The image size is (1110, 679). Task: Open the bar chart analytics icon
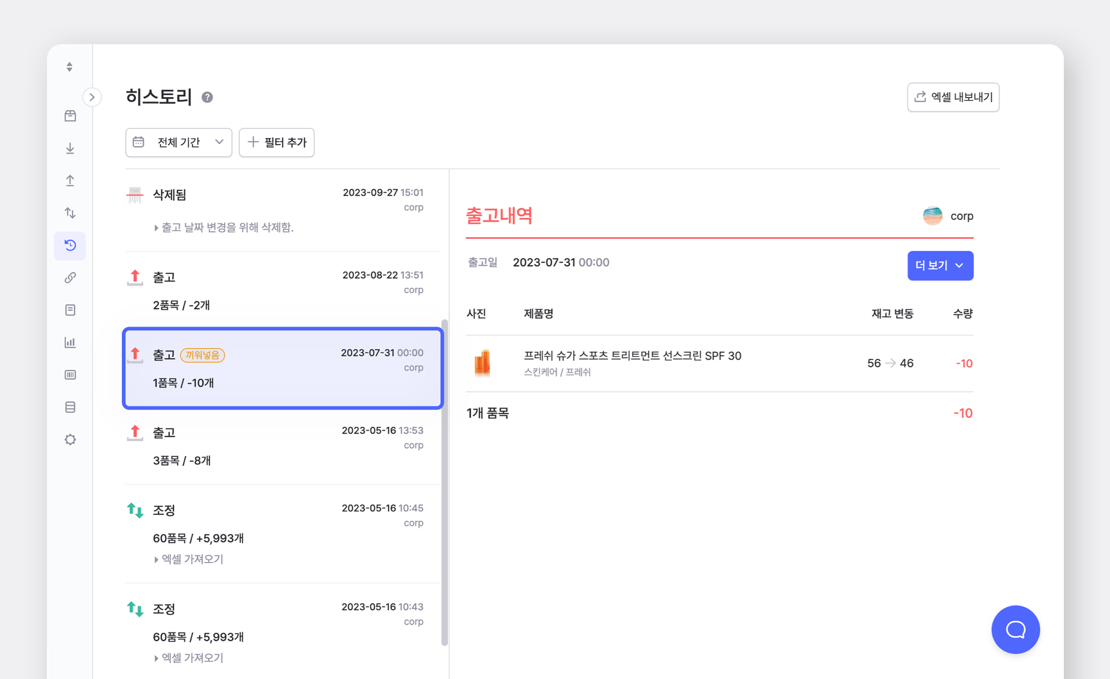(70, 343)
